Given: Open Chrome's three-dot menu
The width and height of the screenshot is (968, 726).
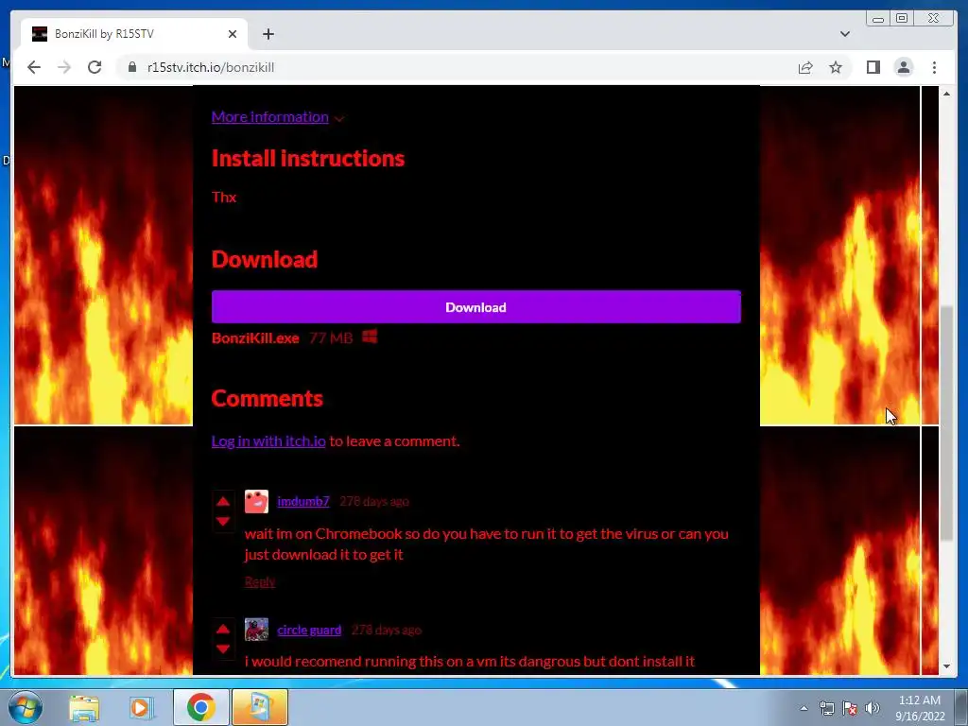Looking at the screenshot, I should pos(934,67).
